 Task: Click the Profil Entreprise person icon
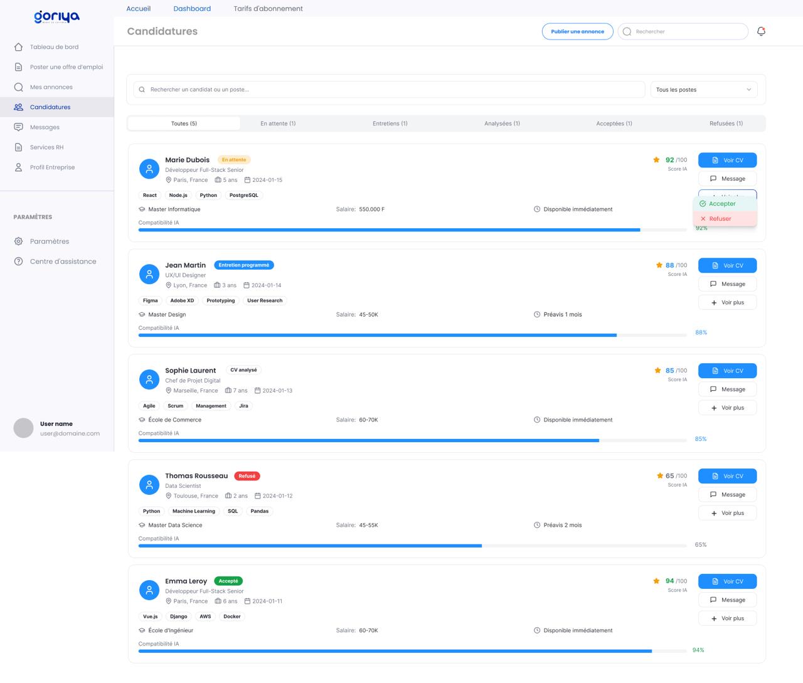pos(18,167)
